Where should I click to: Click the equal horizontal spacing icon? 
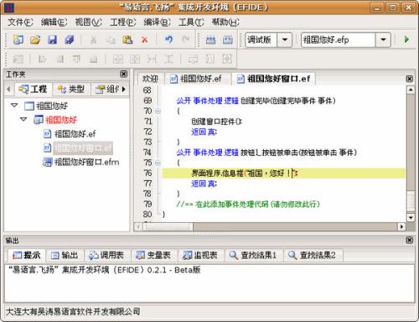coord(152,59)
